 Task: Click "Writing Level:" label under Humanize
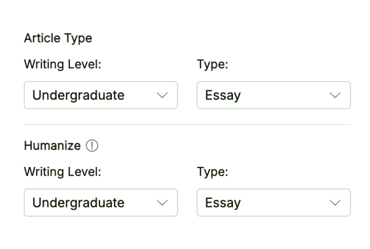click(x=63, y=172)
